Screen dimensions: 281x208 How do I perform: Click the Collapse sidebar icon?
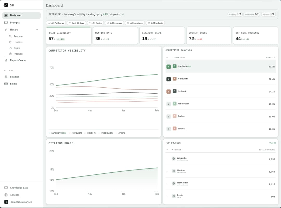[x=6, y=194]
